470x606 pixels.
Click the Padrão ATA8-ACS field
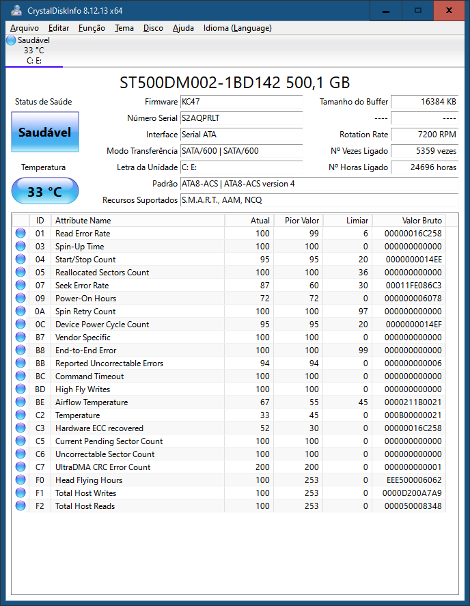click(x=319, y=184)
